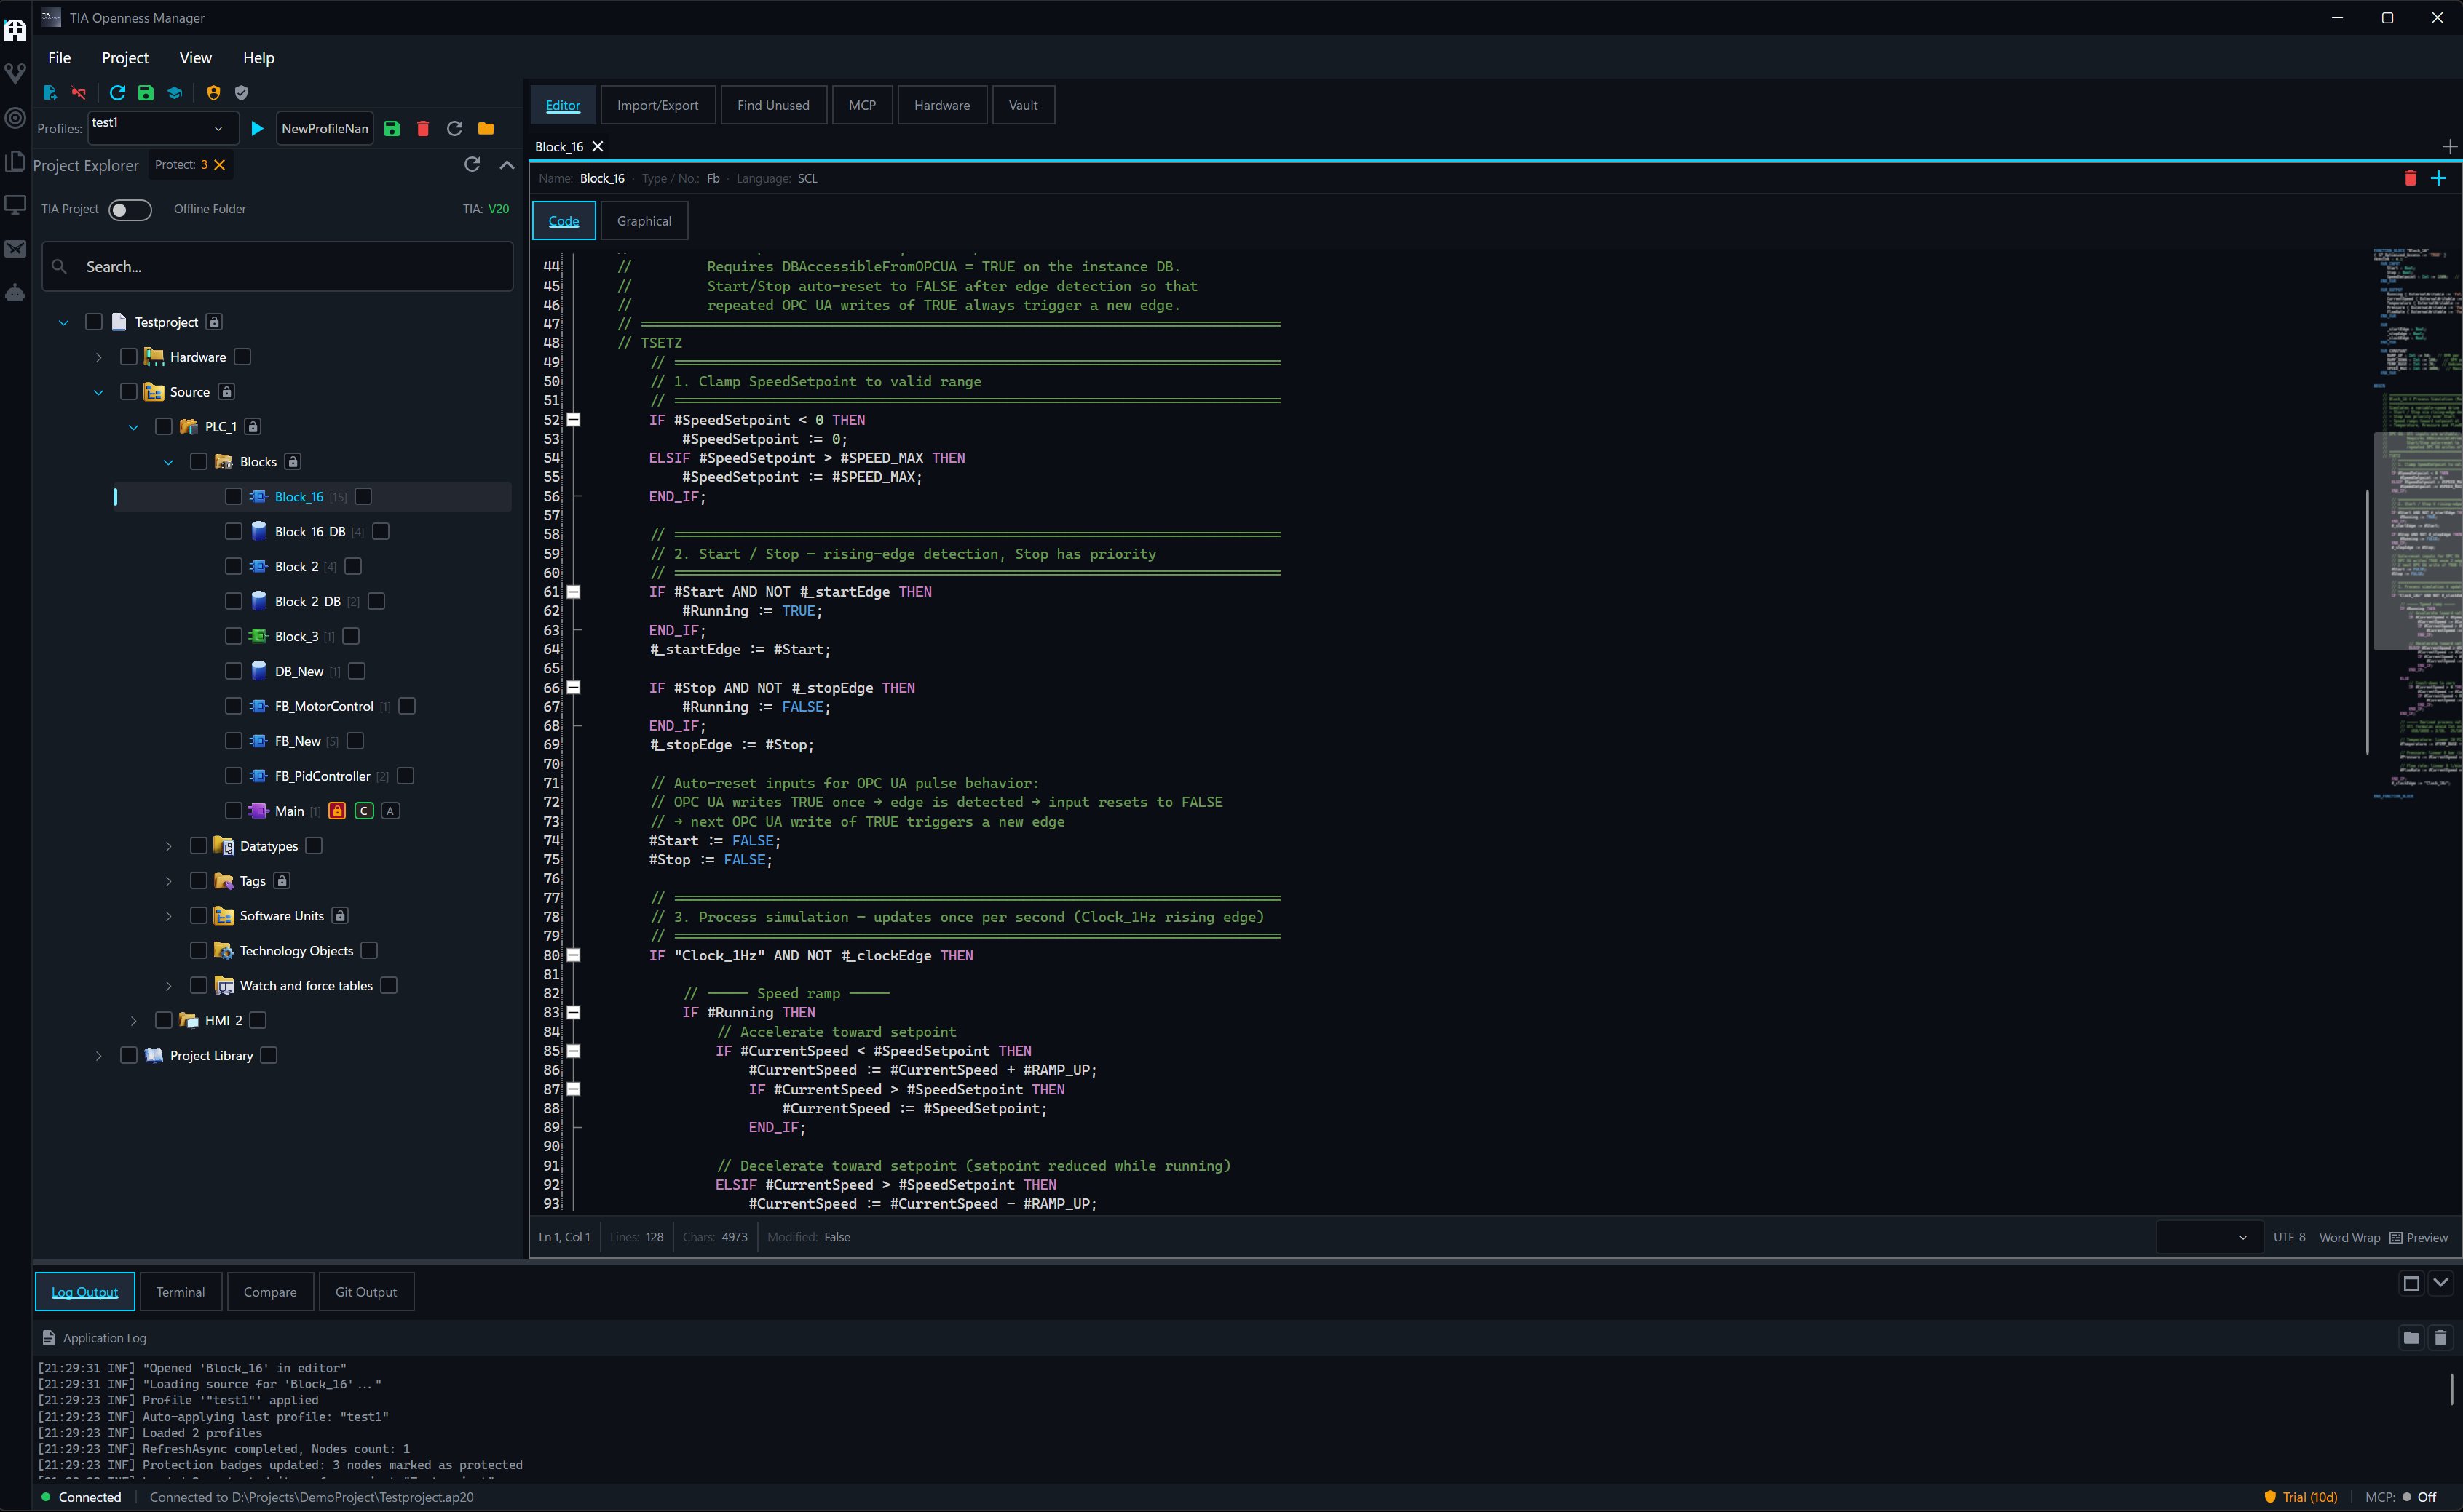Toggle the TIA Project offline switch
Viewport: 2463px width, 1512px height.
tap(130, 210)
